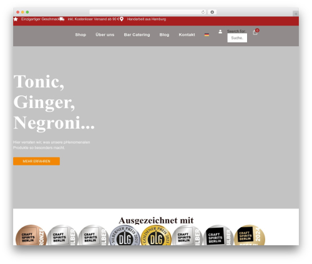Open the shopping cart icon
Viewport: 312px width, 264px height.
[255, 32]
